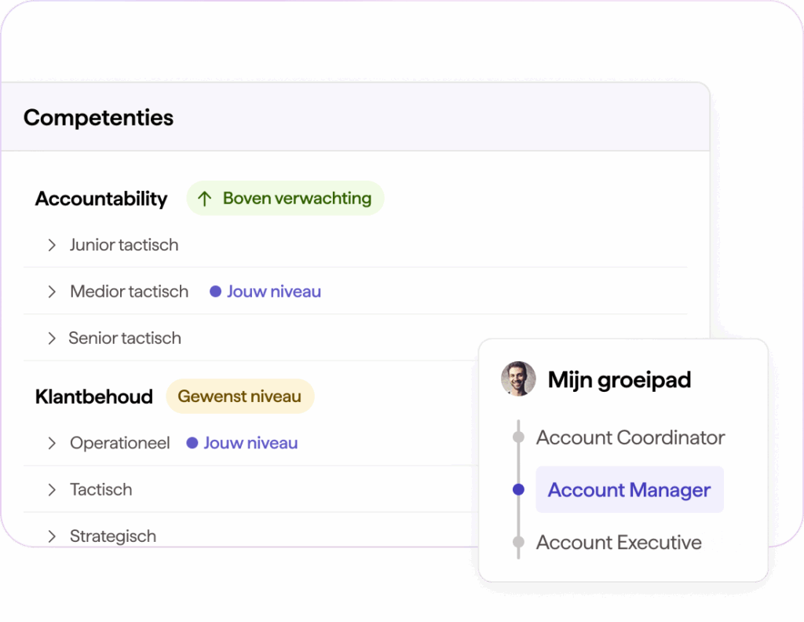Viewport: 804px width, 622px height.
Task: Open the Account Executive role
Action: (619, 542)
